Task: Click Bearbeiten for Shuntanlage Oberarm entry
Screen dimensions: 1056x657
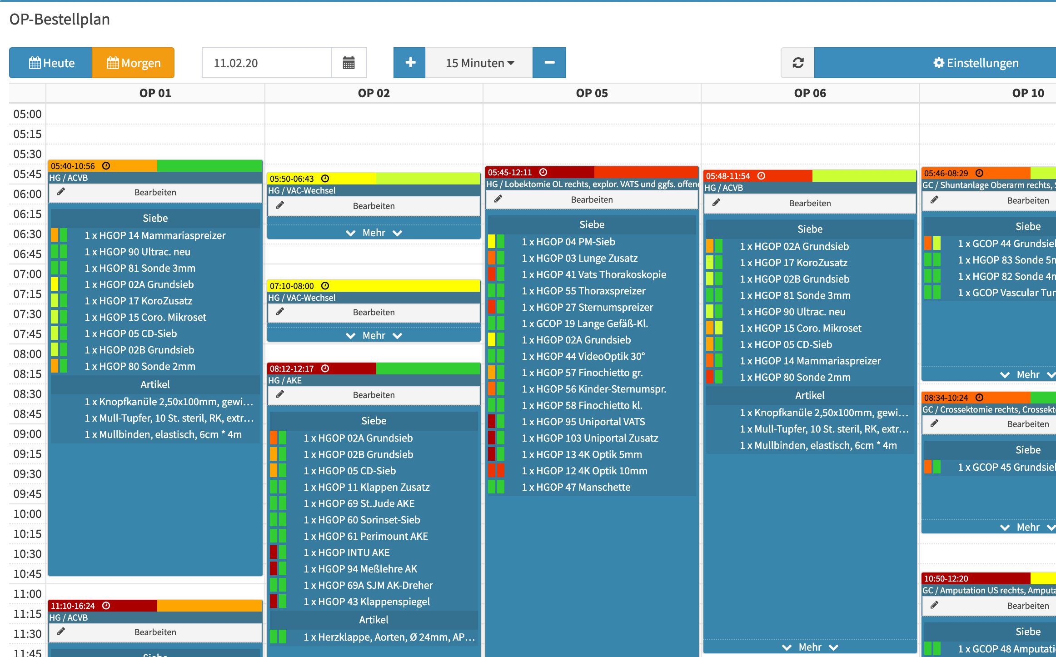Action: pyautogui.click(x=990, y=200)
